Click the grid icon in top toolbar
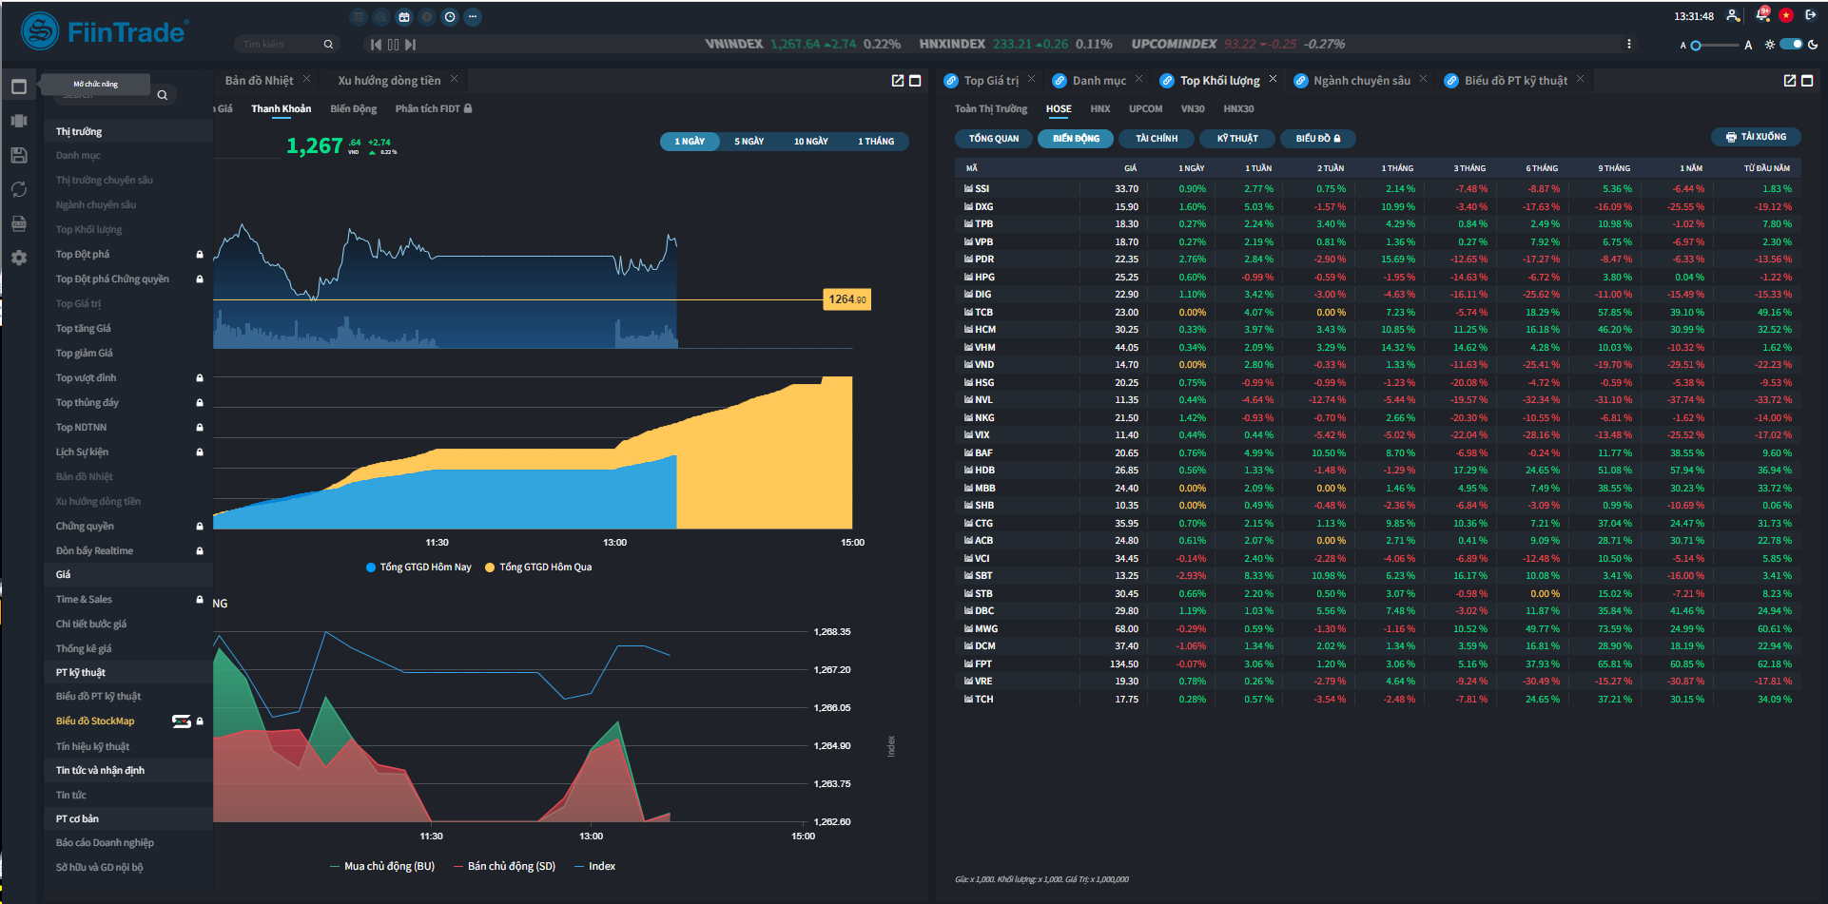This screenshot has height=904, width=1828. pos(359,17)
